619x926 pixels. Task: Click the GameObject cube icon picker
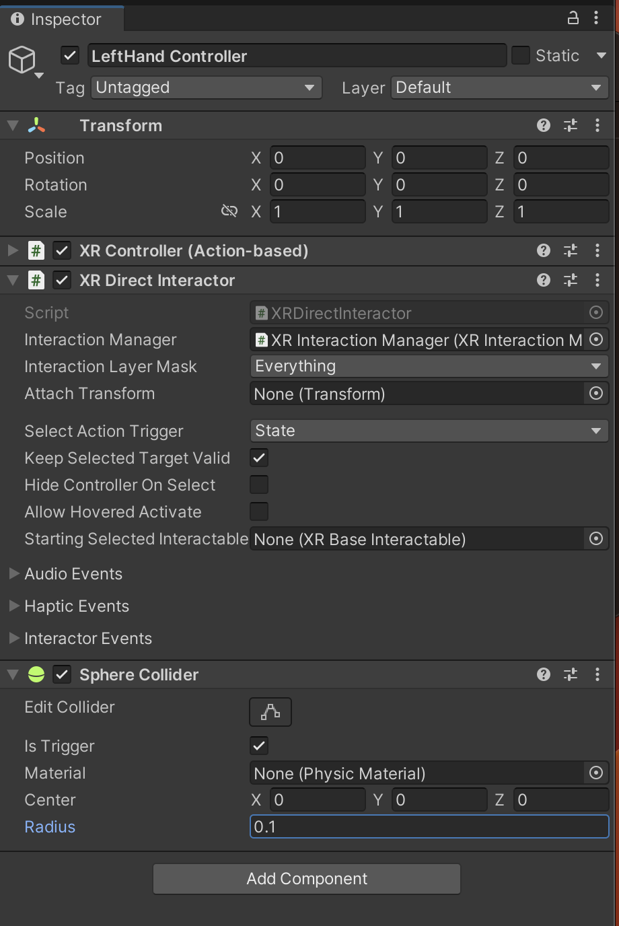(x=22, y=60)
